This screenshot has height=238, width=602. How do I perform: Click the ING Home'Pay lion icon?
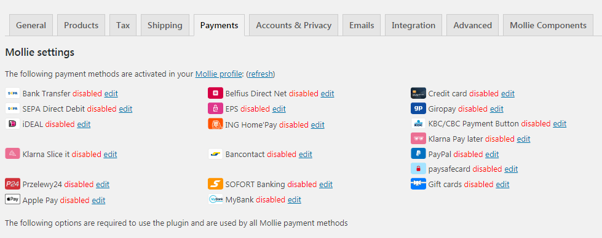pos(215,124)
